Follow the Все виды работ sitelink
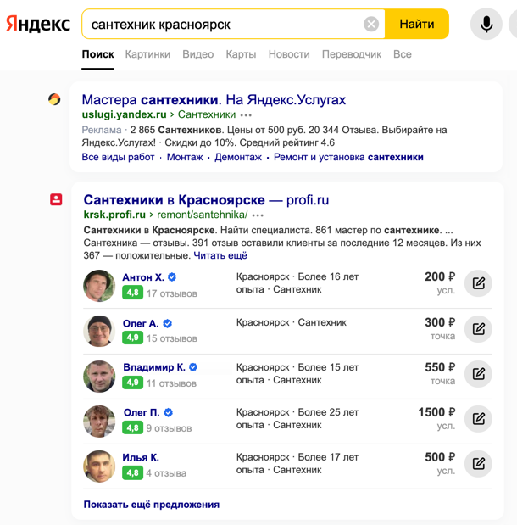The height and width of the screenshot is (525, 517). pyautogui.click(x=119, y=157)
